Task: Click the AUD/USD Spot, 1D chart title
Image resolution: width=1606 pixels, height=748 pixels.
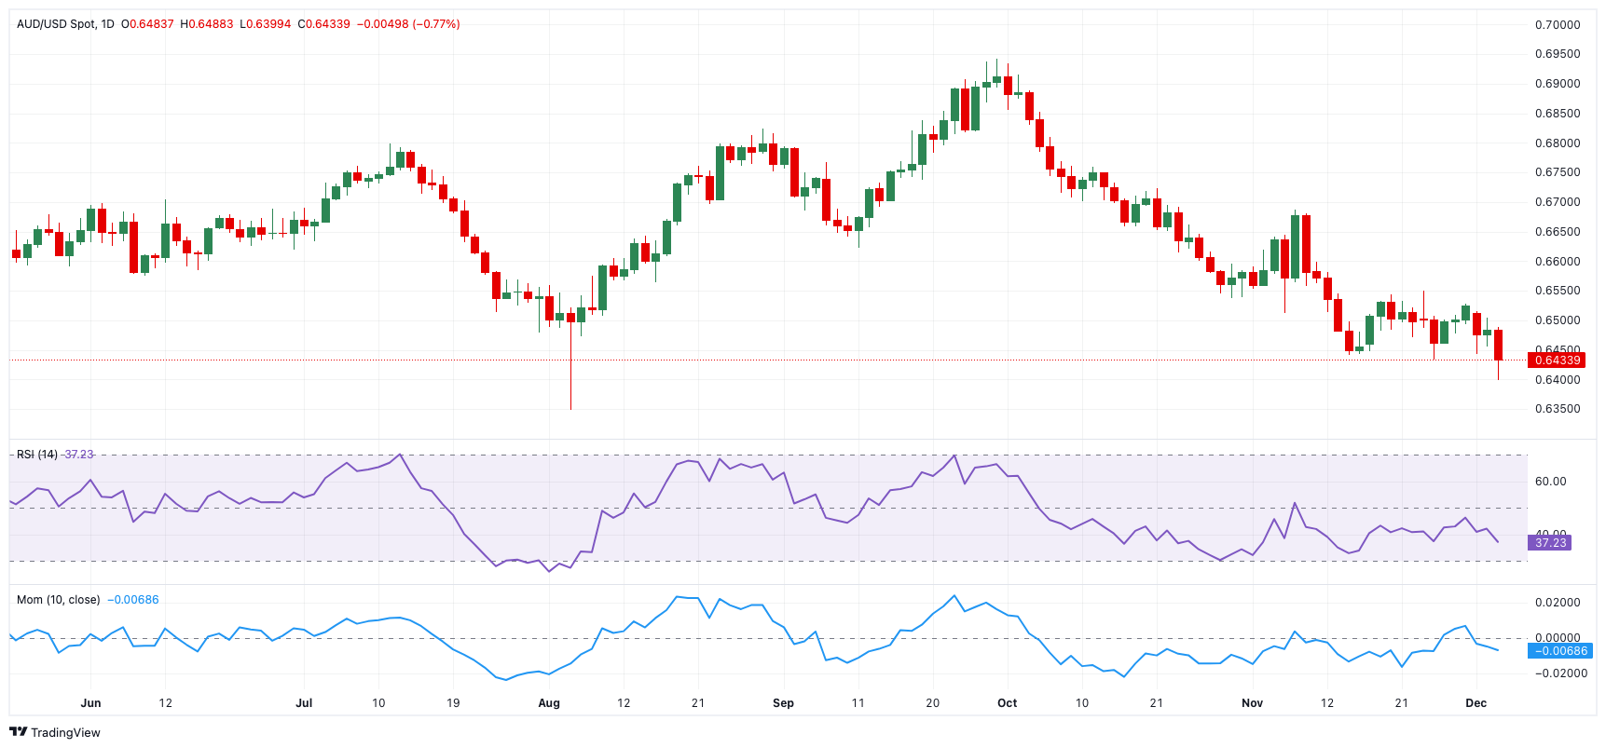Action: coord(65,24)
